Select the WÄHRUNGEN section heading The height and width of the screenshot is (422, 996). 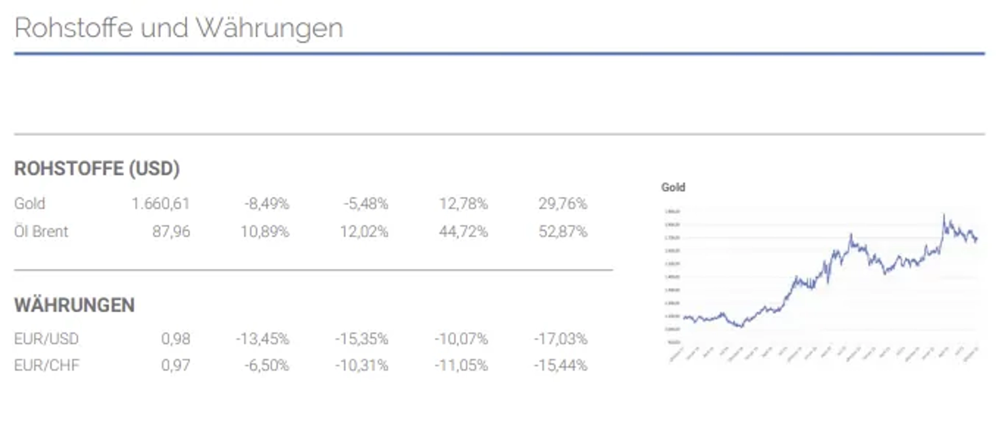74,305
